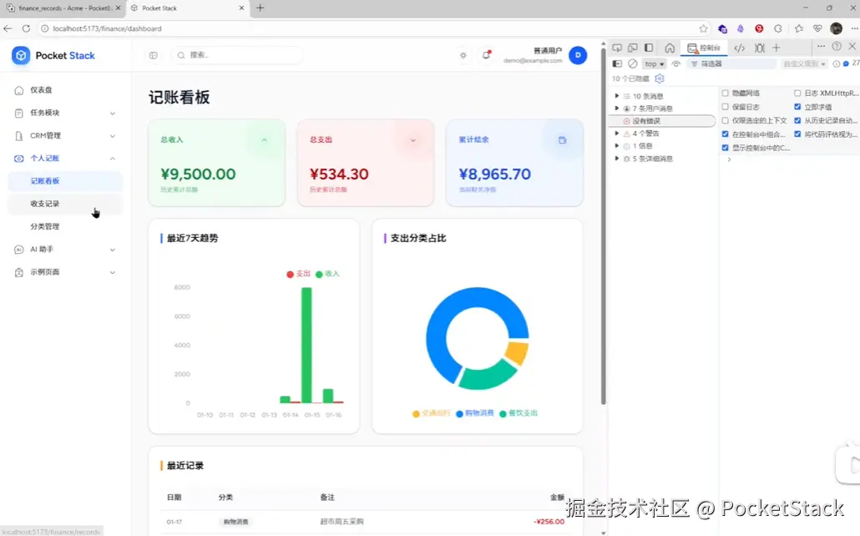This screenshot has width=860, height=536.
Task: Enable the 保留日志 checkbox
Action: click(x=725, y=107)
